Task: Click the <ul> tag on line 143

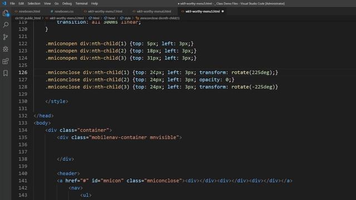Action: (x=86, y=195)
